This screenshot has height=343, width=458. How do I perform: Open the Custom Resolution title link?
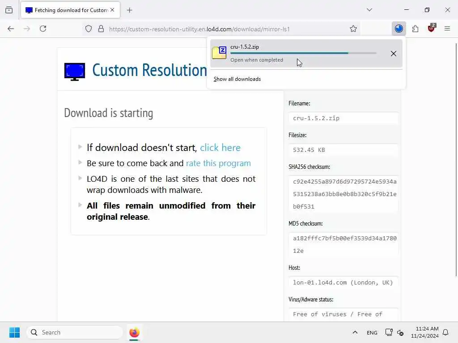149,70
